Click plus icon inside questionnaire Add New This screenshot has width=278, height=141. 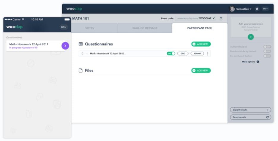pyautogui.click(x=194, y=44)
